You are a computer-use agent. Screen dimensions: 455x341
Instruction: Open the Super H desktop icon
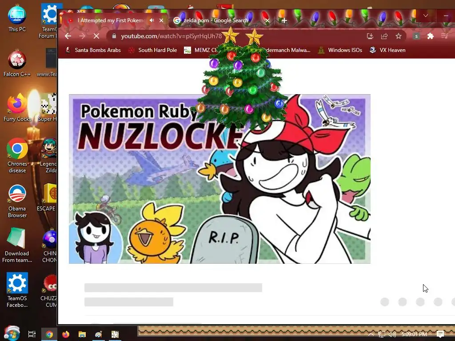48,108
